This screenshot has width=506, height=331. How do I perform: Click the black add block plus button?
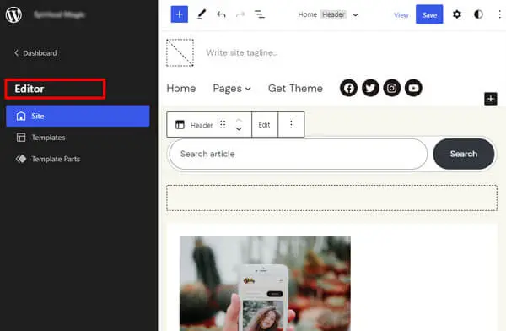(x=491, y=99)
